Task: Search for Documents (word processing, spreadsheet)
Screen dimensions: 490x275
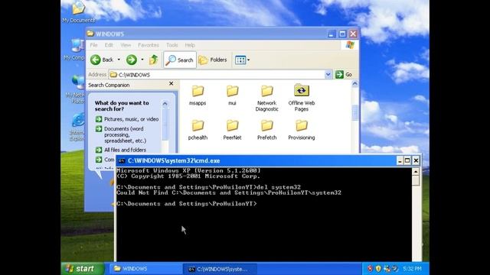Action: pos(121,134)
